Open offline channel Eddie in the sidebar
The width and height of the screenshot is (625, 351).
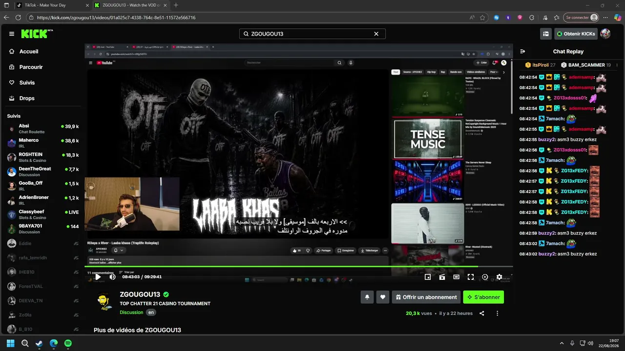point(42,243)
